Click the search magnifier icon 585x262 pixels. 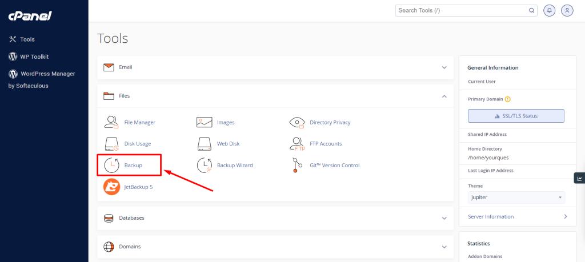(x=531, y=10)
